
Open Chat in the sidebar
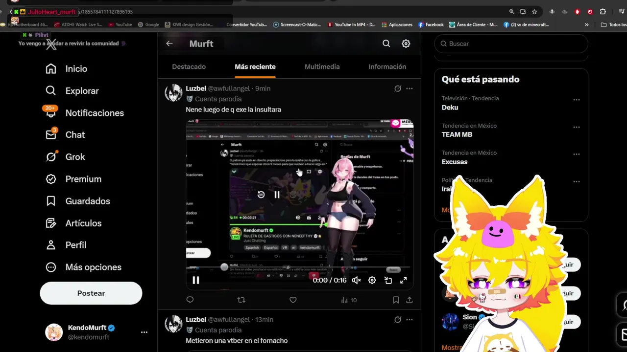65,135
